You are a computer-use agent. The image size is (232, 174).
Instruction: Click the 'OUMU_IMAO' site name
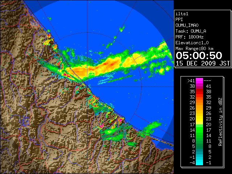(187, 25)
